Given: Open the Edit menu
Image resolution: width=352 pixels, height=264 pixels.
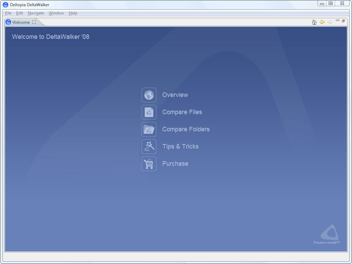Looking at the screenshot, I should coord(20,13).
